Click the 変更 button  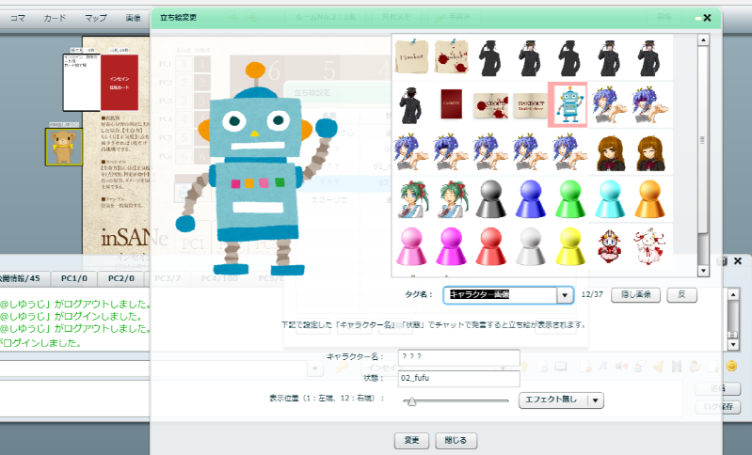coord(411,440)
